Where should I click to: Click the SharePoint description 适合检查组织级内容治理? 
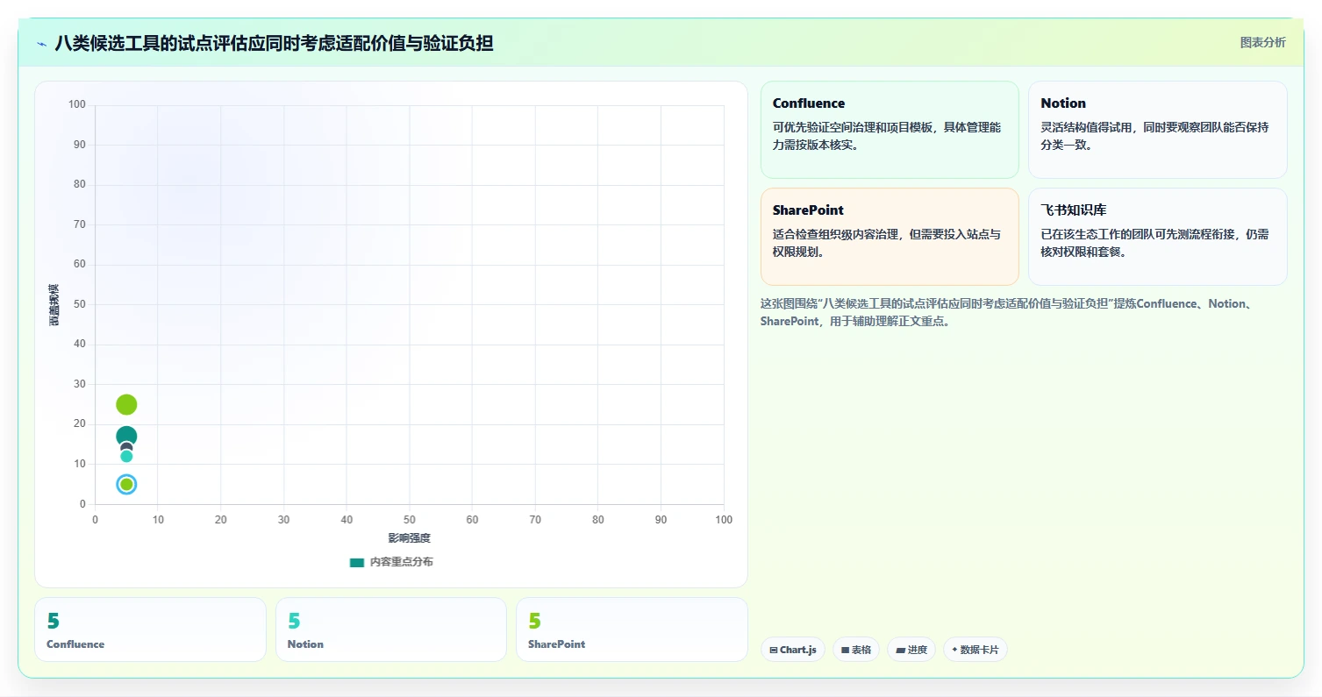887,243
